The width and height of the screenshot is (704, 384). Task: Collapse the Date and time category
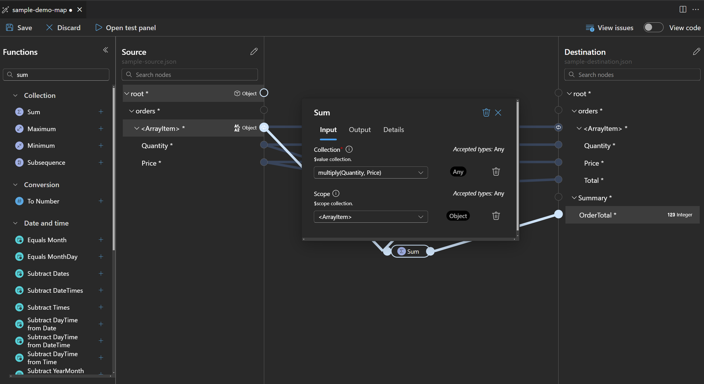click(15, 223)
